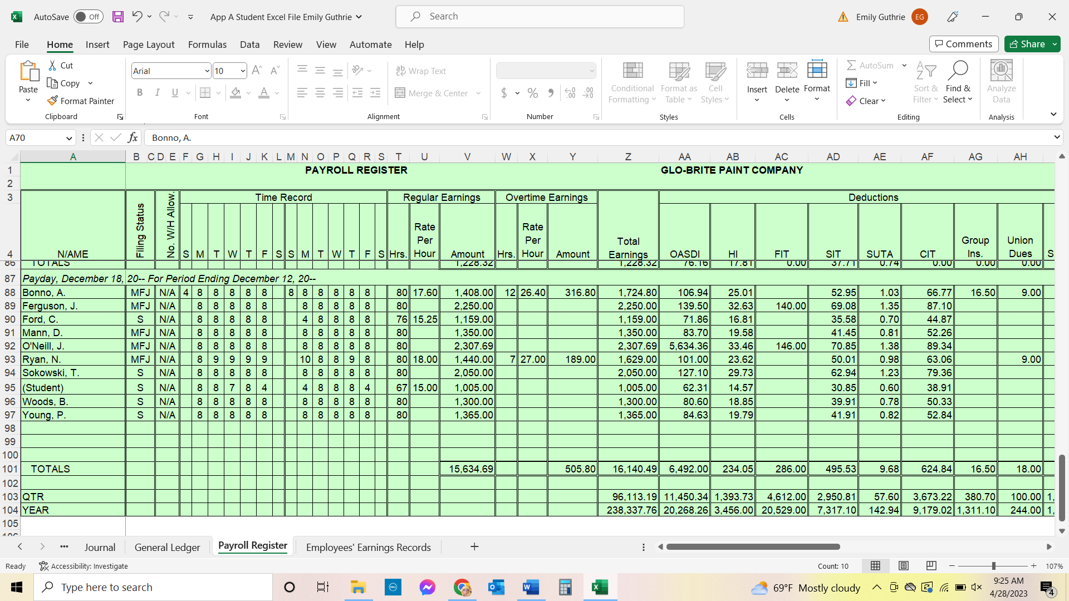Open Employees' Earnings Records sheet

point(369,548)
